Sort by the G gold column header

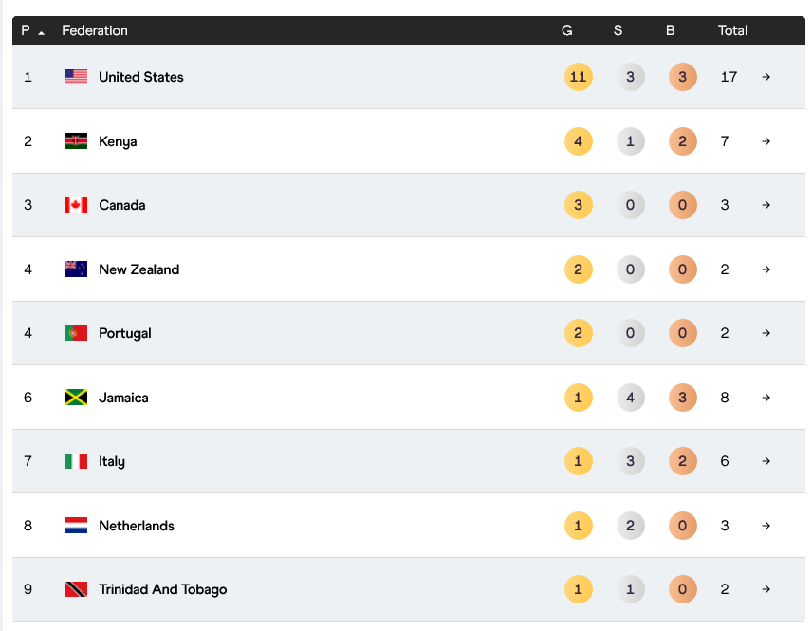pos(567,30)
